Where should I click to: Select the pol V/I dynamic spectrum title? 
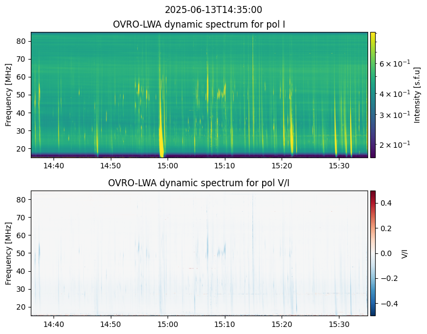tap(199, 183)
